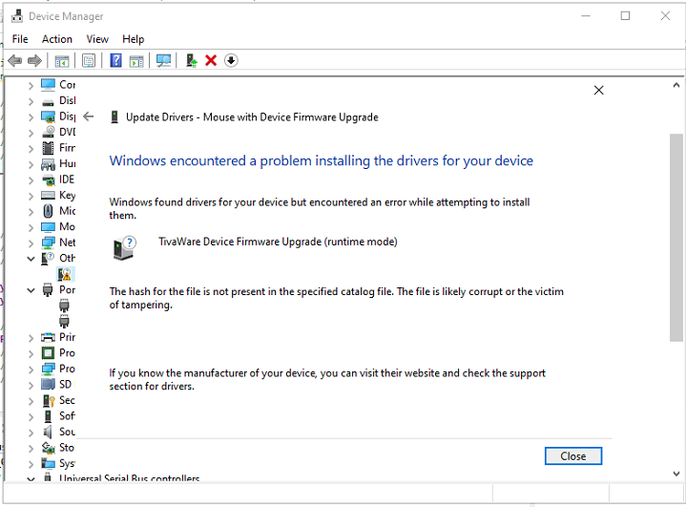Screen dimensions: 686x507
Task: Click the System devices category icon
Action: click(x=48, y=463)
